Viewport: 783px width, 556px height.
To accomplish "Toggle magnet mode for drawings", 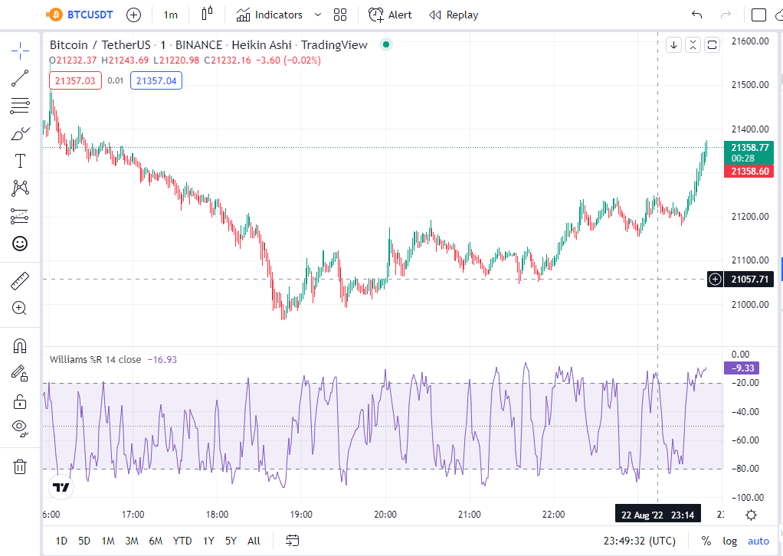I will [x=20, y=346].
